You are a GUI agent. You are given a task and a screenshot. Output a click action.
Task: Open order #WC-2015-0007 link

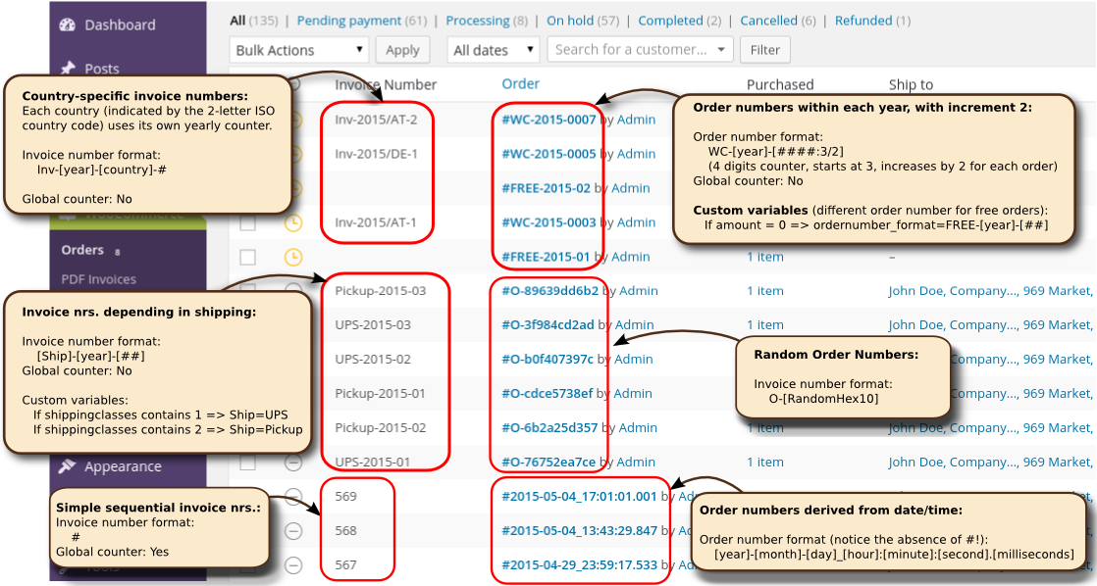tap(548, 120)
